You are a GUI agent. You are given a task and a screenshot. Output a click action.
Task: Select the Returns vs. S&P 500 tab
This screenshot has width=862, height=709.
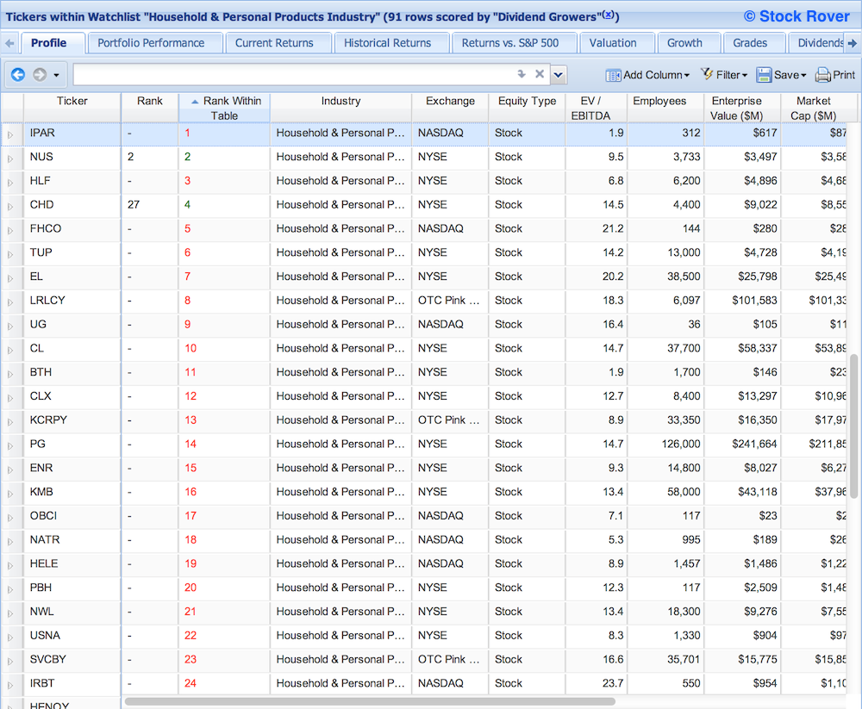[514, 43]
